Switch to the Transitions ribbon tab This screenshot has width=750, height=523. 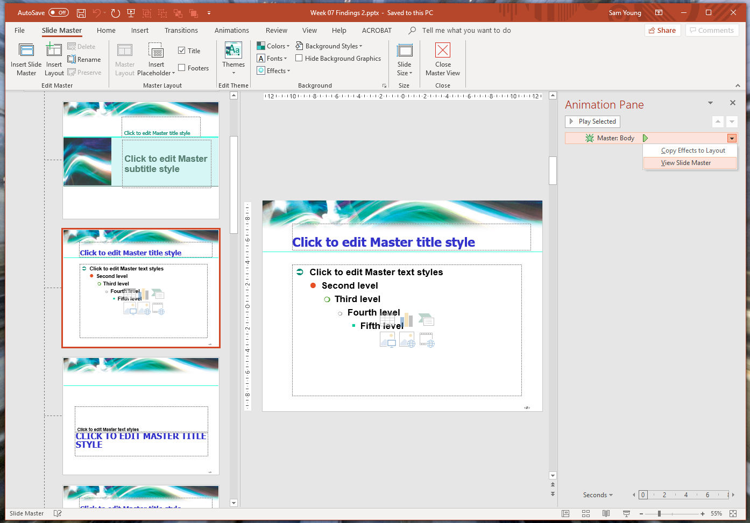[181, 30]
